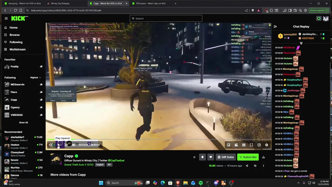Click the Kick search field
The width and height of the screenshot is (332, 187).
pyautogui.click(x=166, y=18)
